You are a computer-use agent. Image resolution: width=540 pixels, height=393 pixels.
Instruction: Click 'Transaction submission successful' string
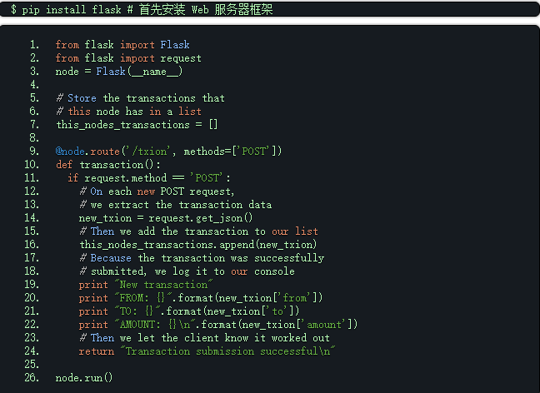(x=228, y=351)
